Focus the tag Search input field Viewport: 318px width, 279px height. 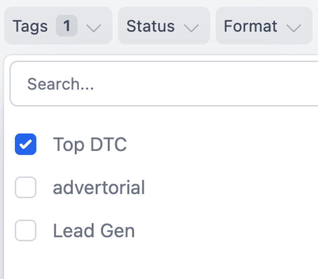click(164, 83)
